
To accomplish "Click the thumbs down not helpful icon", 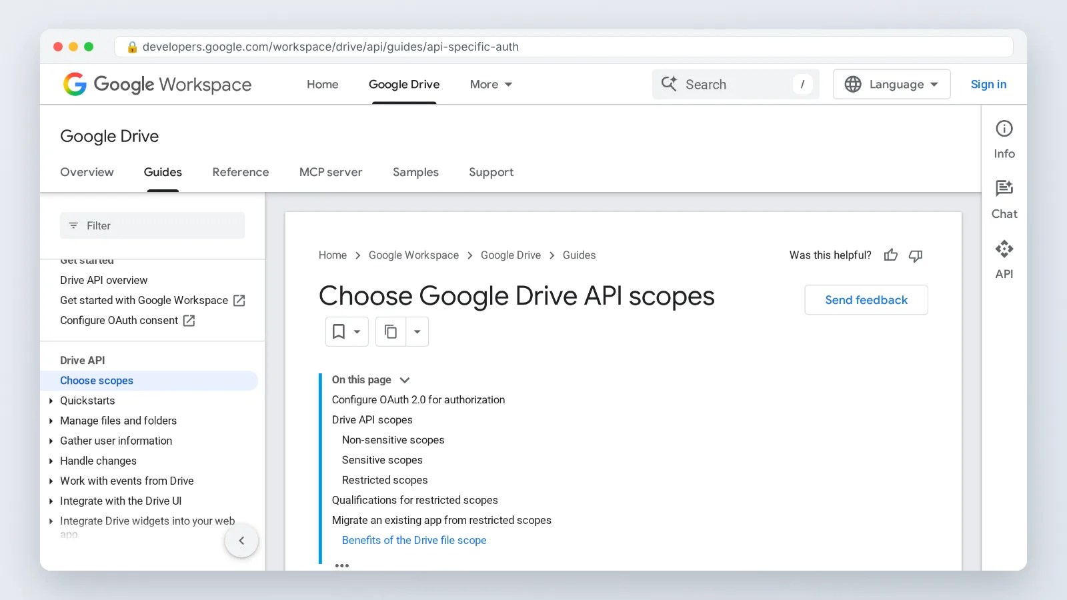I will click(x=916, y=255).
